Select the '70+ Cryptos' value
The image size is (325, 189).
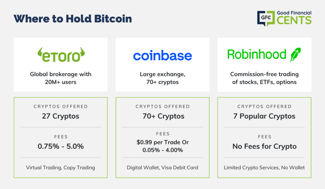[x=163, y=116]
